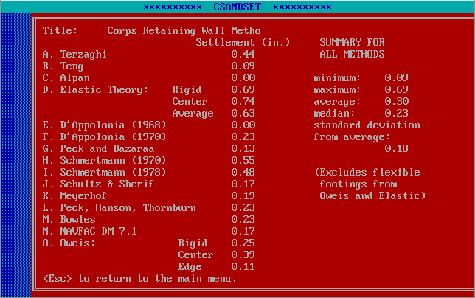Viewport: 475px width, 298px height.
Task: Click the 'Settlement (in.)' column header
Action: (243, 43)
